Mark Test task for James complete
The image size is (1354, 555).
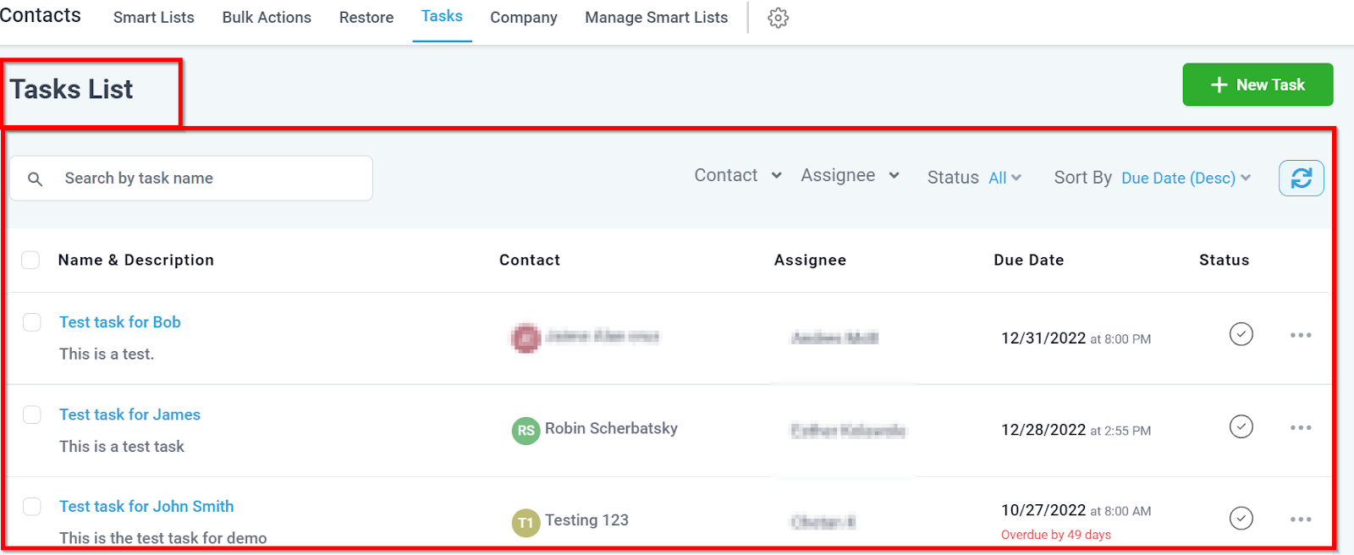point(1241,426)
